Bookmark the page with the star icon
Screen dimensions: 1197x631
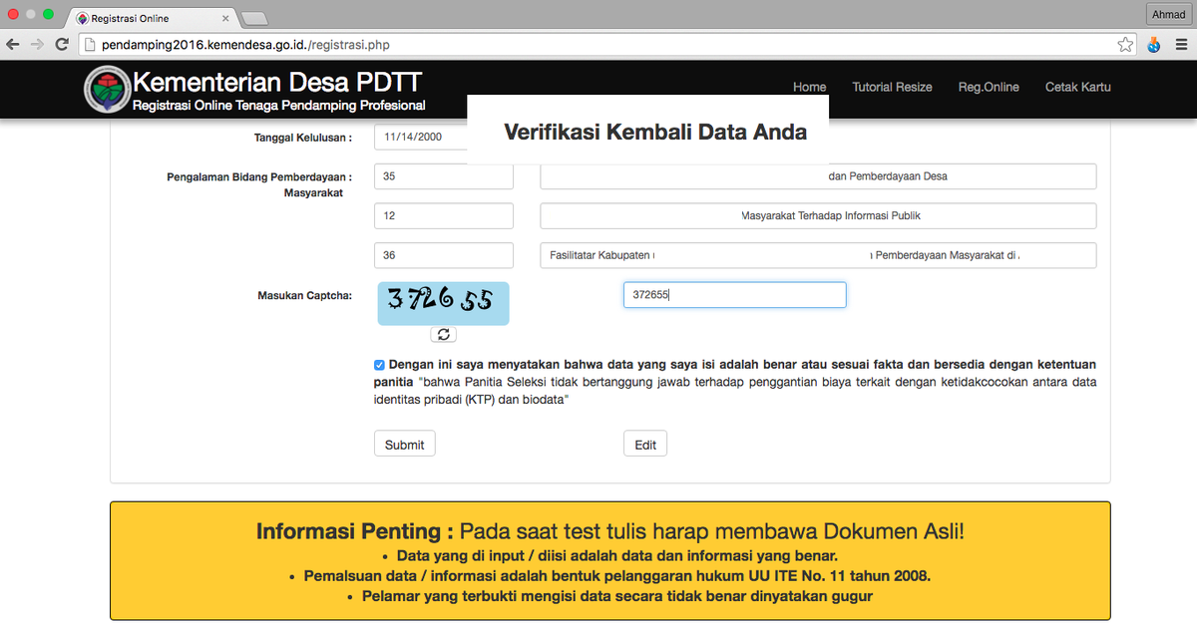click(x=1125, y=44)
